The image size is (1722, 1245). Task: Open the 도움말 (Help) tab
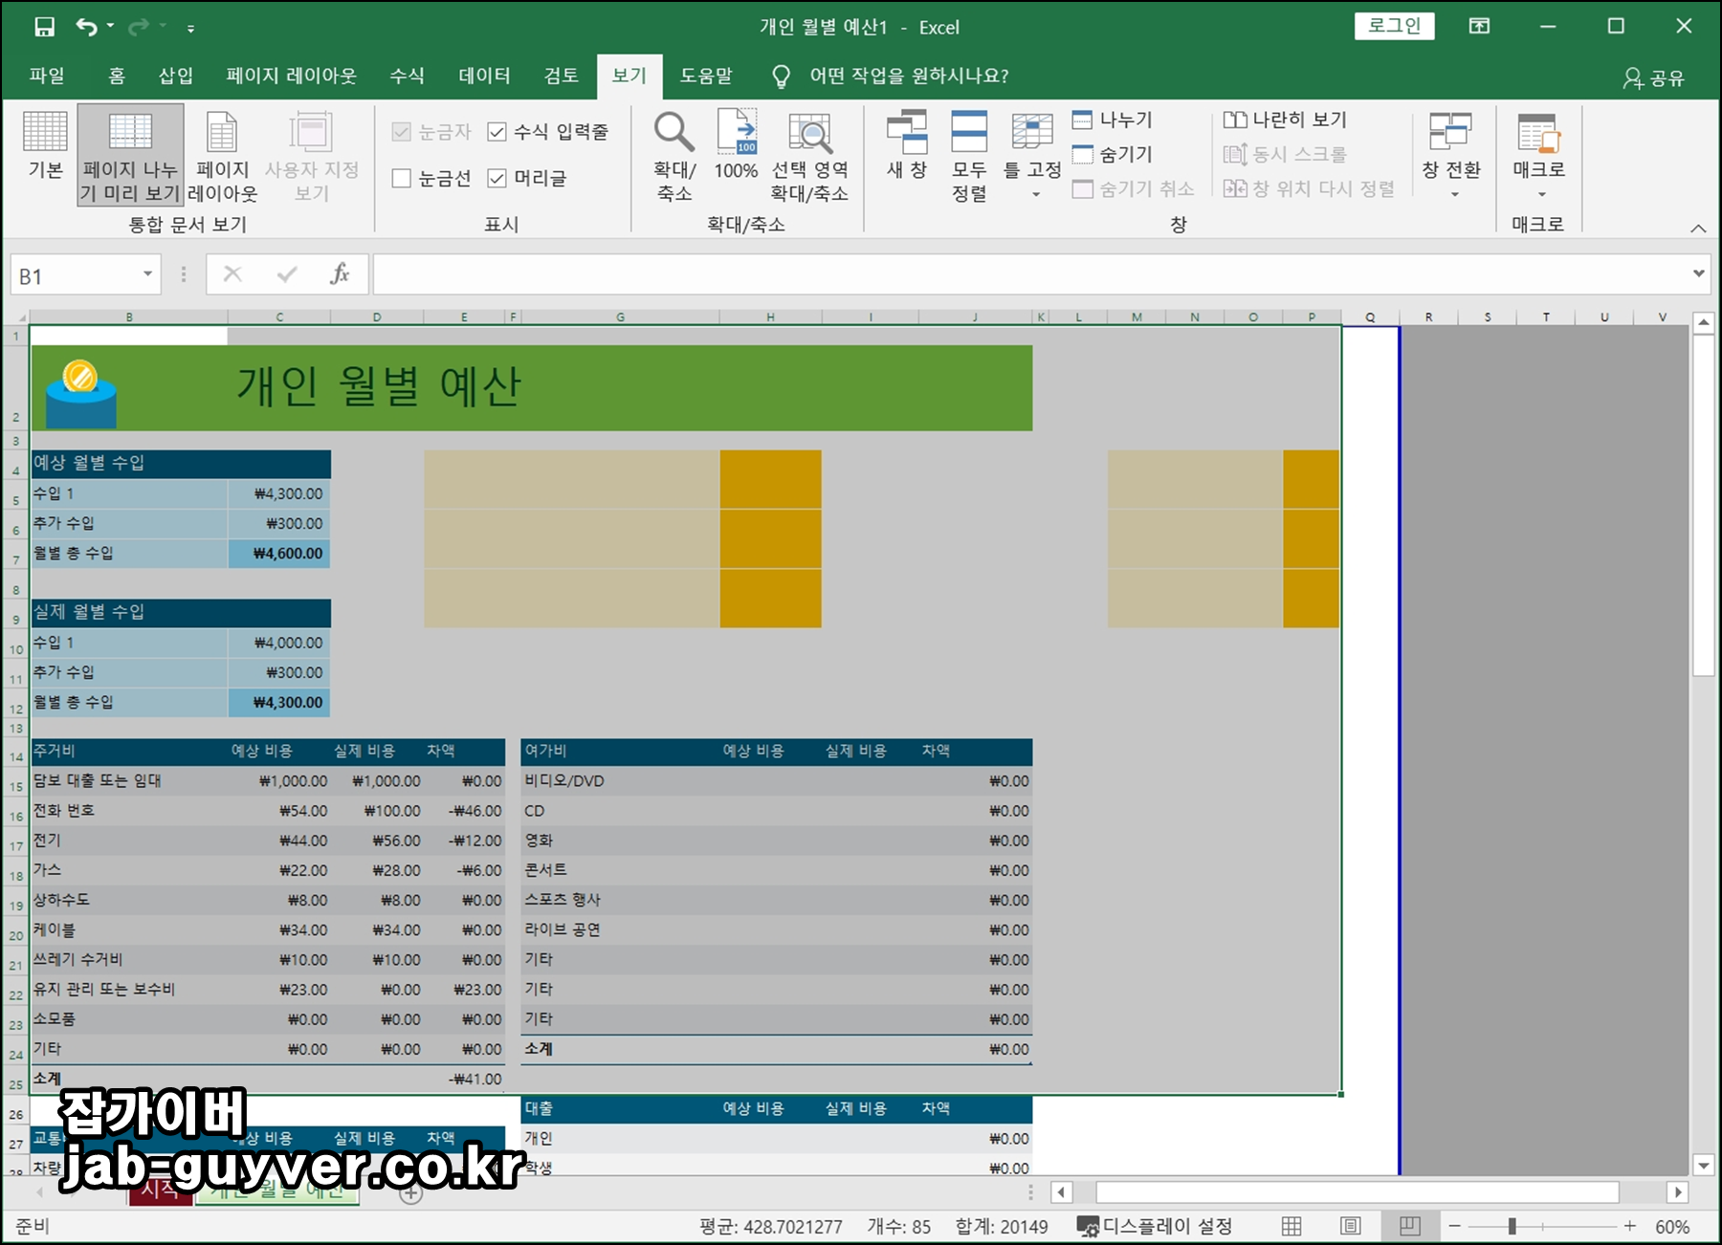(706, 76)
